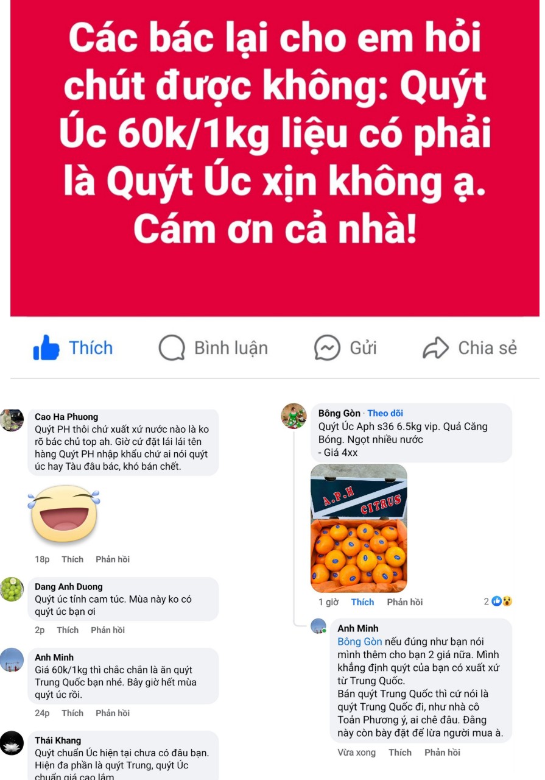The height and width of the screenshot is (780, 545).
Task: Reply to Dang Anh Duong's comment
Action: click(108, 630)
